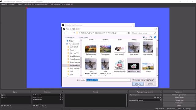
Task: Expand the address bar path dropdown
Action: 126,33
